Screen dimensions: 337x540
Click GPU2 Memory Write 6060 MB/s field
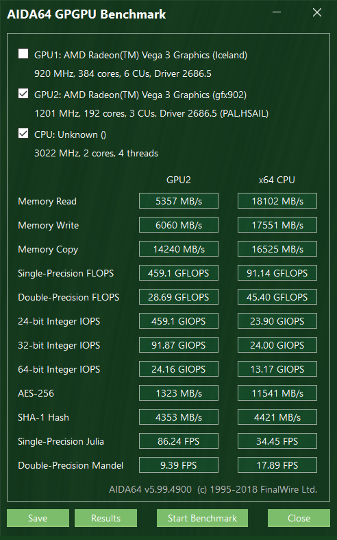click(179, 225)
